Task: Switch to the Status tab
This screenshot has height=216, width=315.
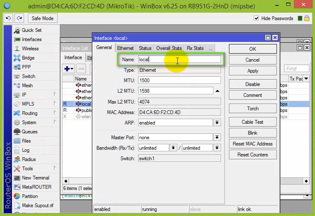Action: tap(145, 48)
